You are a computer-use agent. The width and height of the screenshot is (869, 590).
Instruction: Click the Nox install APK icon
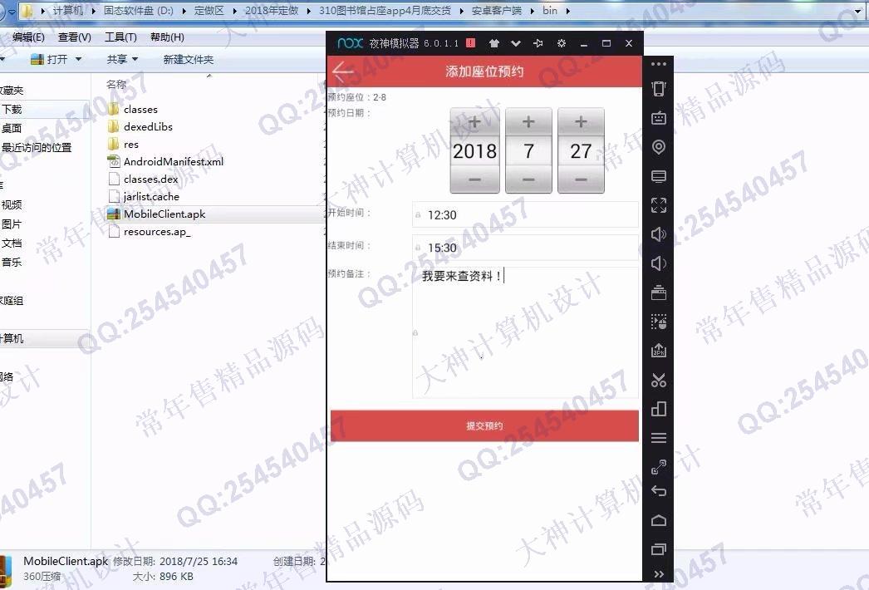[x=659, y=351]
